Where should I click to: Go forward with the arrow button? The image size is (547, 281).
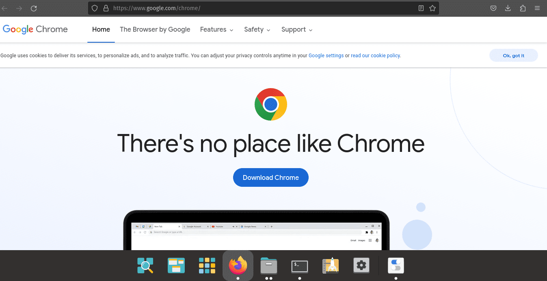19,8
